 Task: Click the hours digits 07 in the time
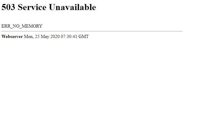pos(63,37)
